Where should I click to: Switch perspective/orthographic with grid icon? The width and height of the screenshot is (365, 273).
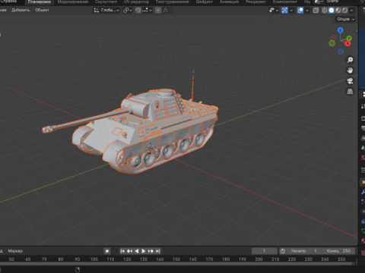pos(350,91)
